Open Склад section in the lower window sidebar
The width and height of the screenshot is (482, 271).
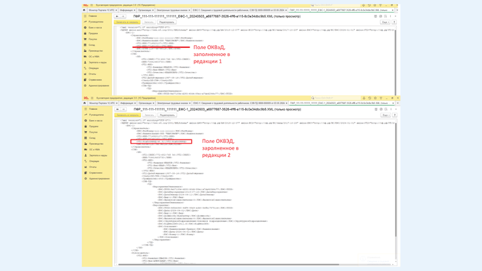pos(92,138)
